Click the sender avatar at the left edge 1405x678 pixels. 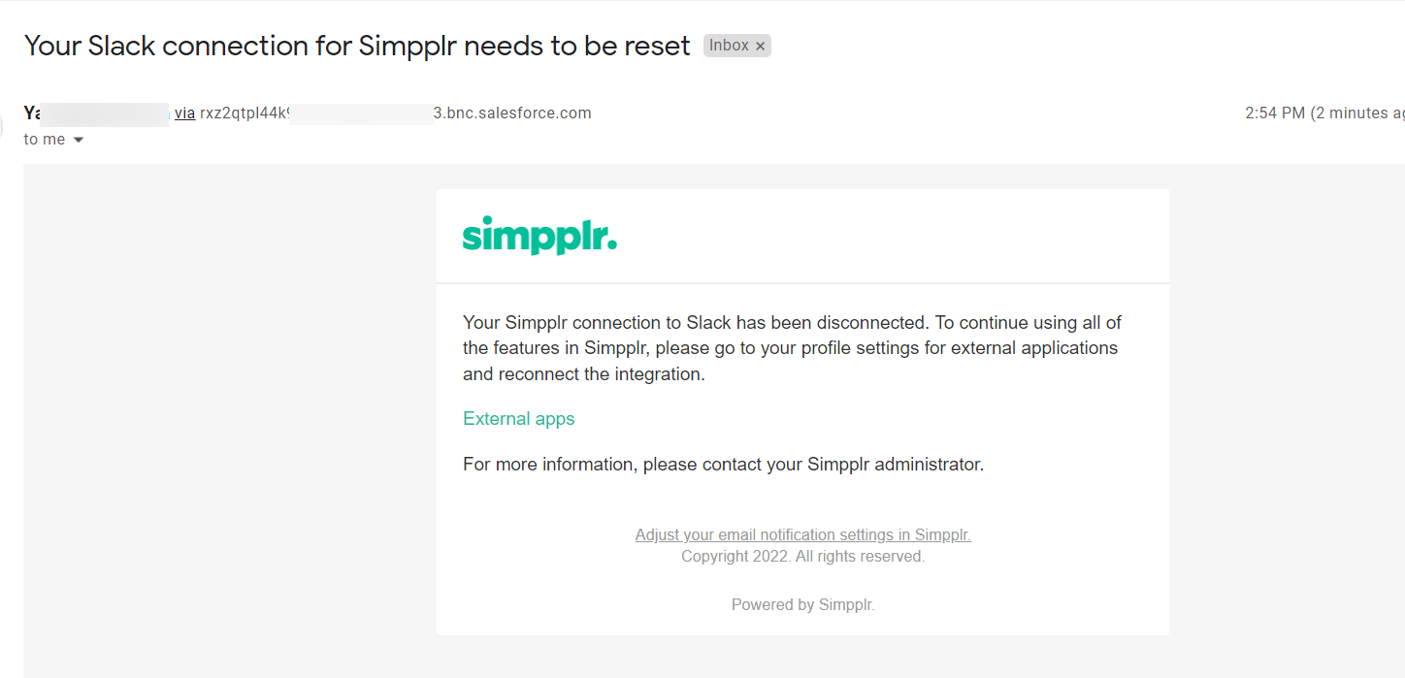point(4,124)
